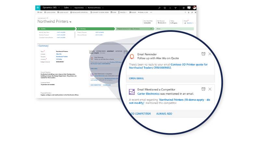Click the plus quick create icon
Viewport: 260px width, 146px height.
[x=170, y=8]
